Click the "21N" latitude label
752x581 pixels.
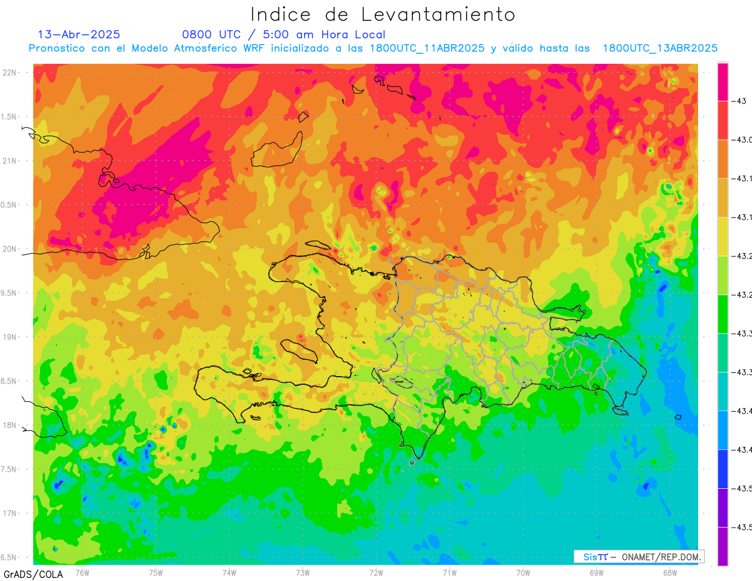point(11,160)
